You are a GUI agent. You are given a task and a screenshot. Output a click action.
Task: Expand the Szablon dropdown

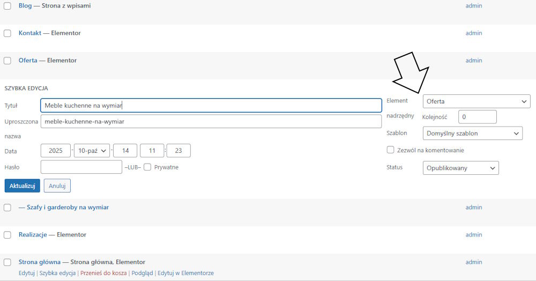(x=472, y=133)
